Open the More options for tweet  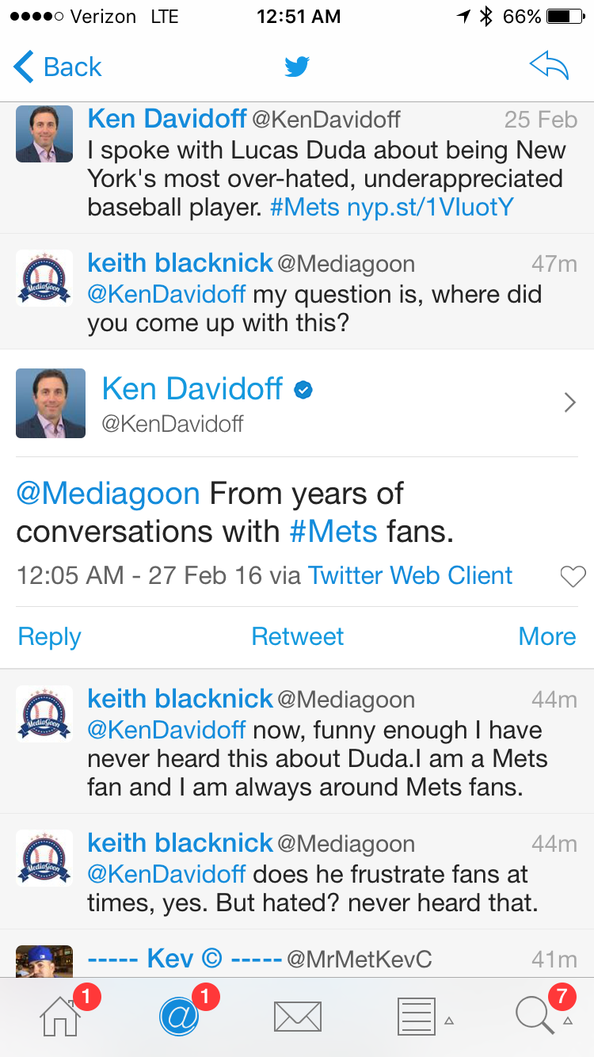(546, 636)
